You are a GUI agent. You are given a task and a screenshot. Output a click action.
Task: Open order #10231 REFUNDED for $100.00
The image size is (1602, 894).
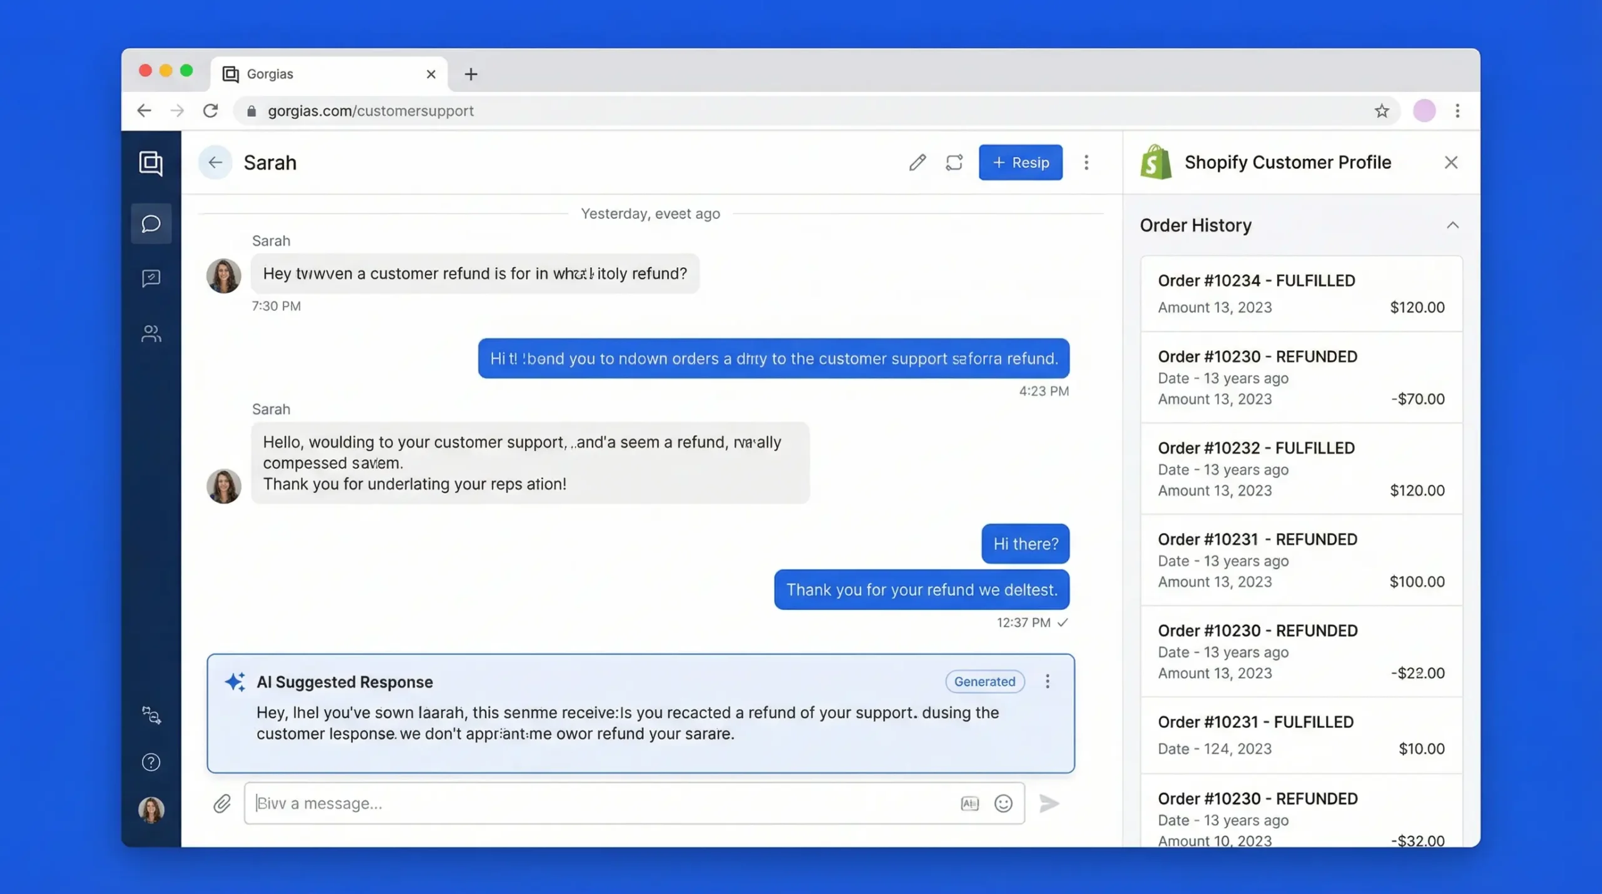(x=1301, y=560)
